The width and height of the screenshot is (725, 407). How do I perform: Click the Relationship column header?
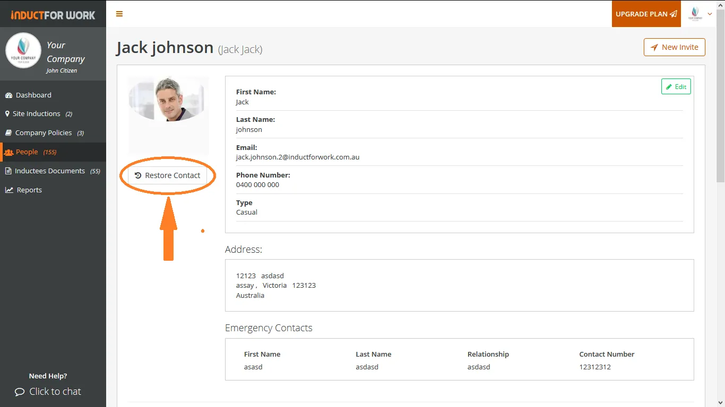(x=488, y=355)
